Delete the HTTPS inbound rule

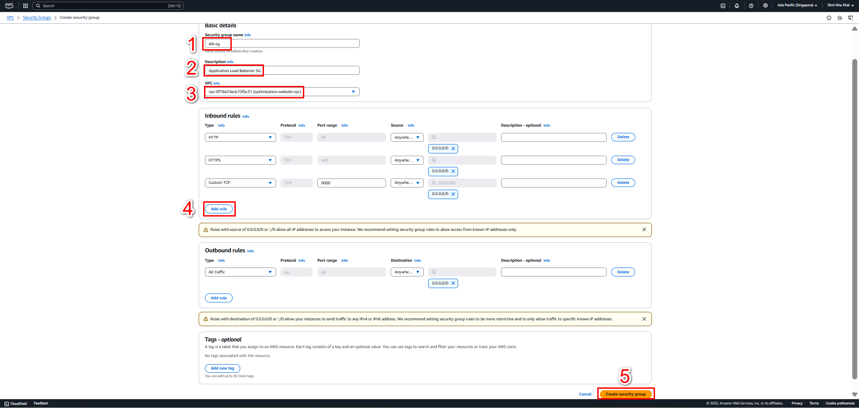623,160
